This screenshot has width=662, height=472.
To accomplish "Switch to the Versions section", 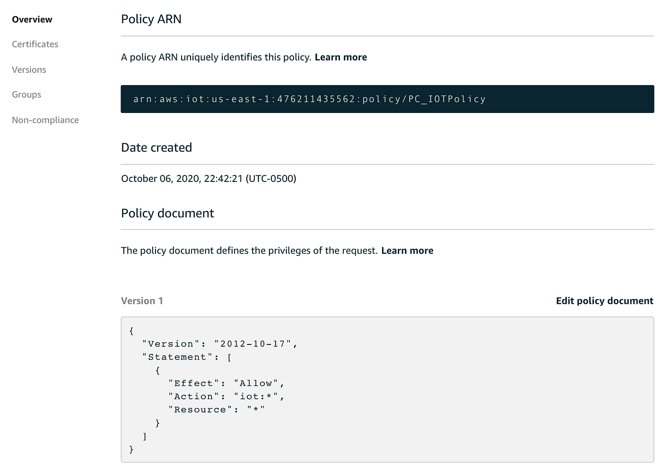I will coord(29,70).
